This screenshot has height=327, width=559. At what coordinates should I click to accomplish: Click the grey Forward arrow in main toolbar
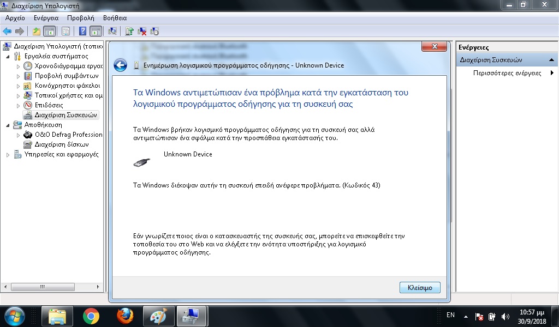click(x=20, y=31)
